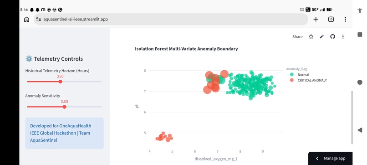Click the Historical Telemetry Horizon slider handle
Image resolution: width=367 pixels, height=165 pixels.
click(x=60, y=82)
